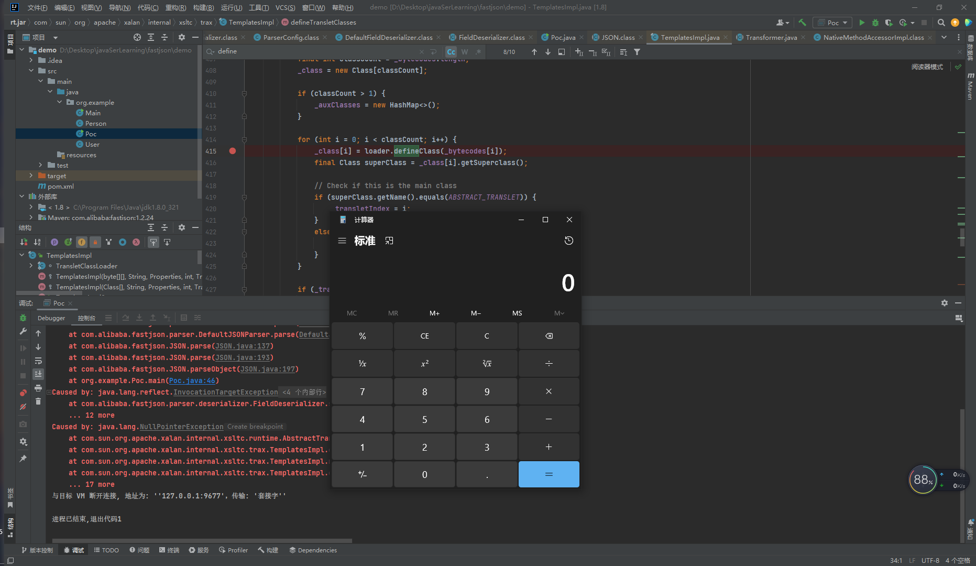The image size is (976, 566).
Task: Toggle autoscroll to source in structure
Action: pos(153,242)
